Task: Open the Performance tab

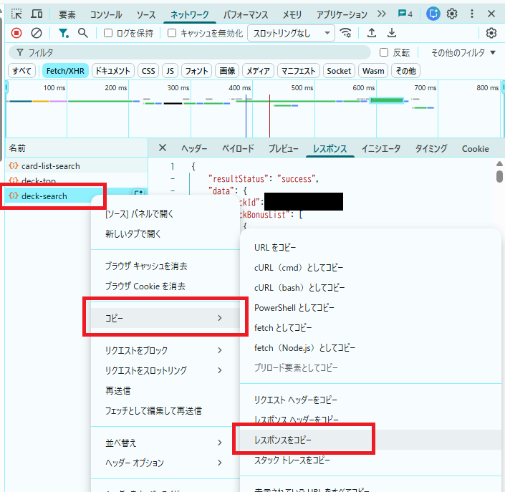Action: click(x=246, y=14)
